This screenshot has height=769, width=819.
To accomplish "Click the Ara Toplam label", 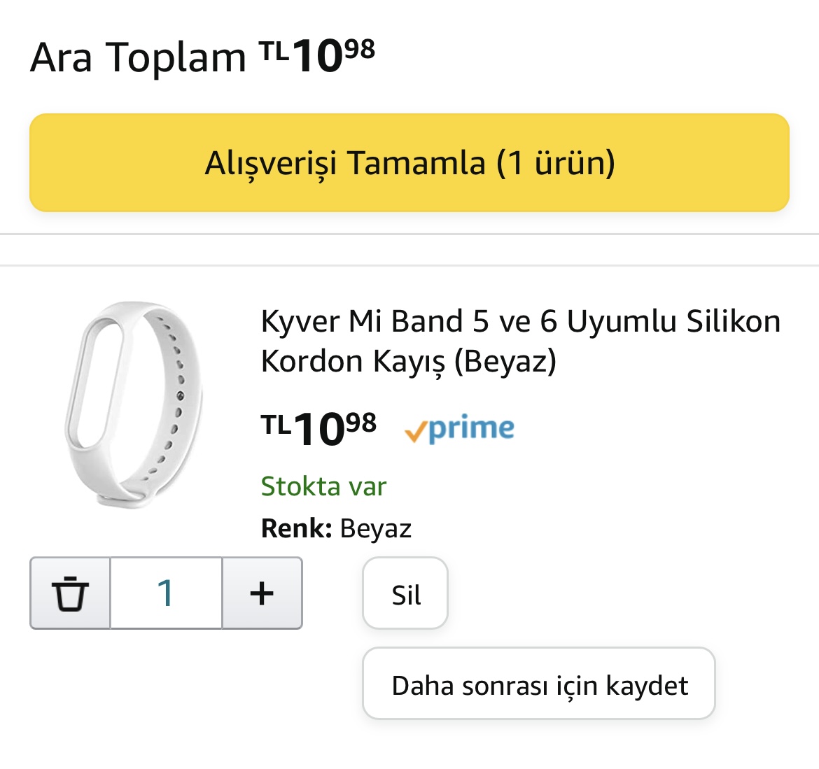I will [x=138, y=57].
